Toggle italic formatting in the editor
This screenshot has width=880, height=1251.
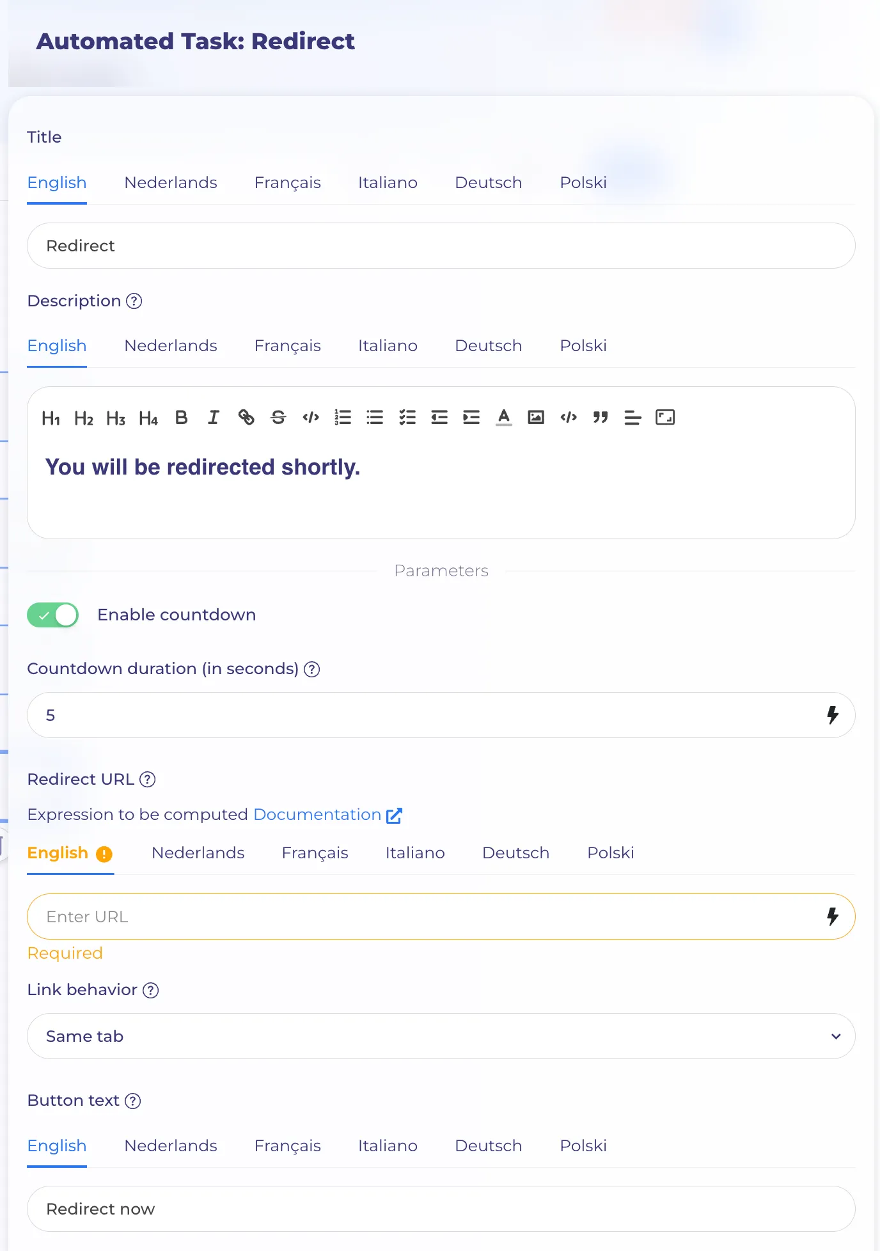214,418
